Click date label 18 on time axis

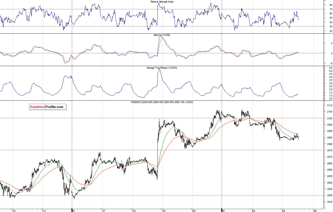pos(134,211)
